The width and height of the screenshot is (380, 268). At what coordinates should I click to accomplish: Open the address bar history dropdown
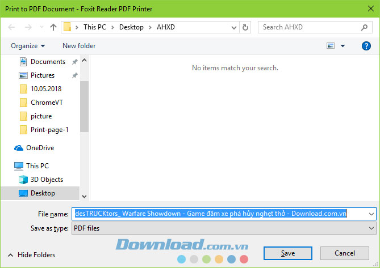pyautogui.click(x=234, y=28)
